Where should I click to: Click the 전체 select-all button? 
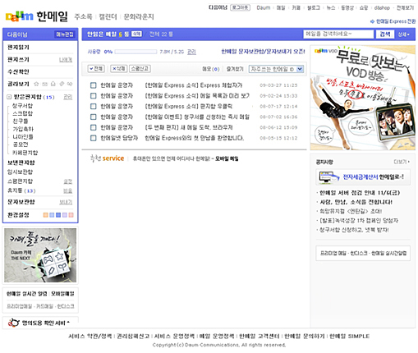[96, 69]
